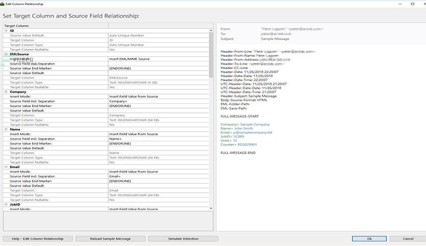Click ID Target Column Type 'Auto Unique Number'
Viewport: 426px width, 246px height.
[126, 45]
